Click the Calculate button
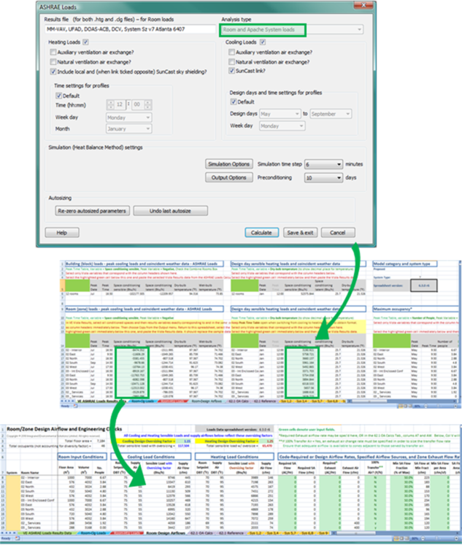The width and height of the screenshot is (462, 559). [x=261, y=232]
